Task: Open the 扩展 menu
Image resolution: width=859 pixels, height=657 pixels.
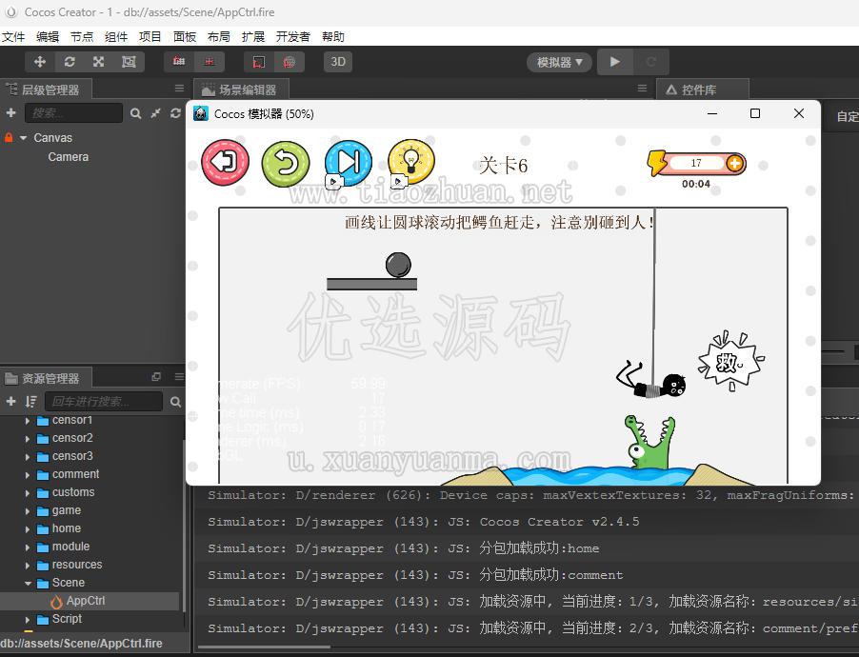Action: pyautogui.click(x=253, y=37)
